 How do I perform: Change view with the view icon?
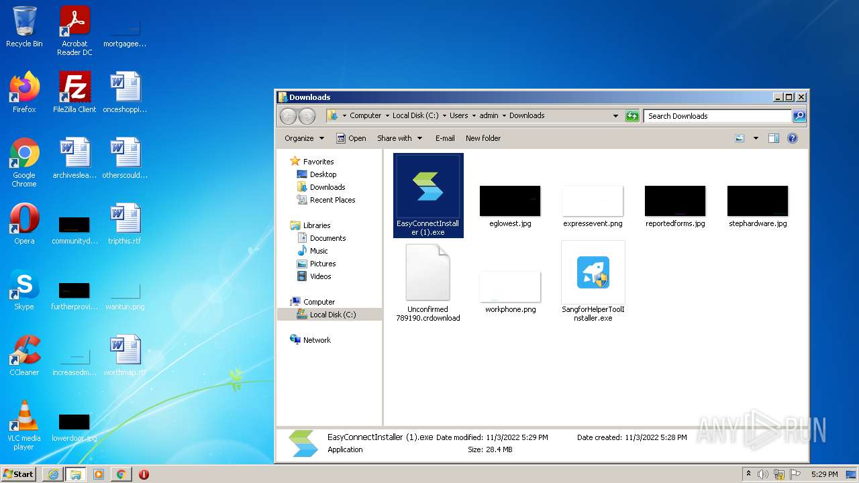point(740,138)
